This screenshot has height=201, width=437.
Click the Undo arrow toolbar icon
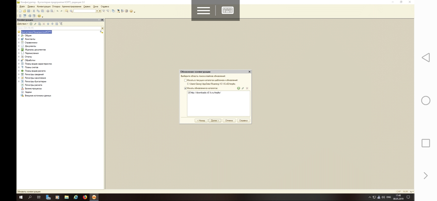click(x=57, y=11)
